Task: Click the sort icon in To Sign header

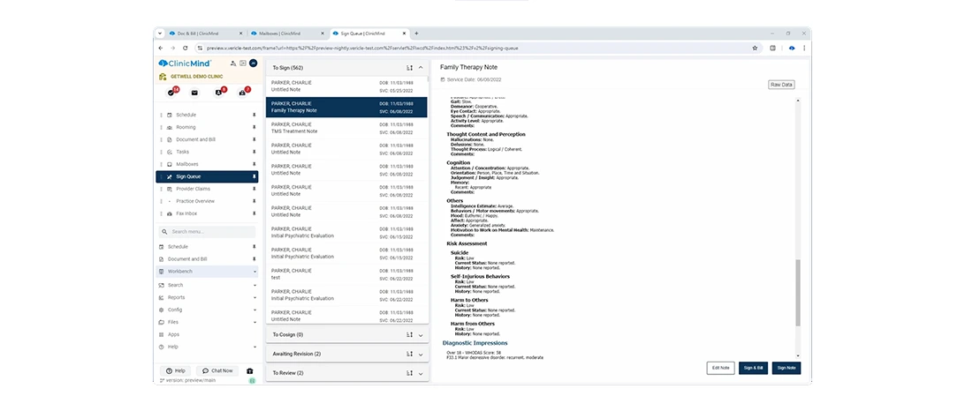Action: [x=409, y=67]
